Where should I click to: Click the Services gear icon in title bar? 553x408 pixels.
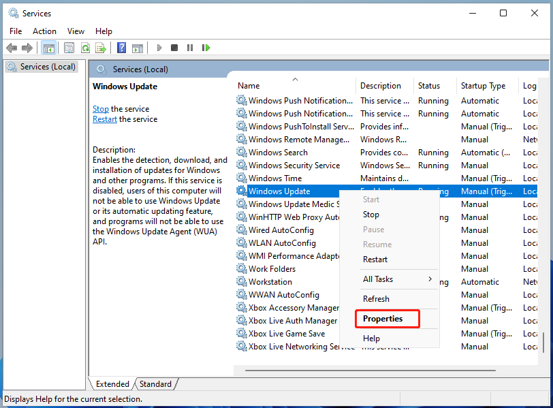tap(14, 14)
